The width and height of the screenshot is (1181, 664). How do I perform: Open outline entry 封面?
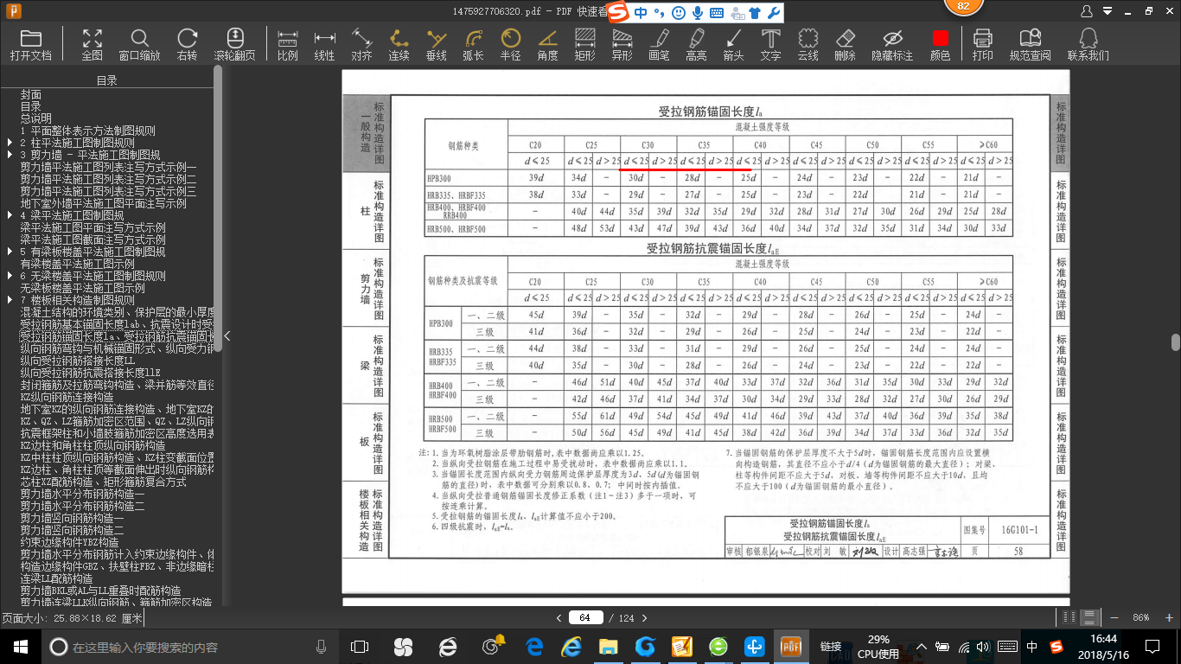click(31, 94)
